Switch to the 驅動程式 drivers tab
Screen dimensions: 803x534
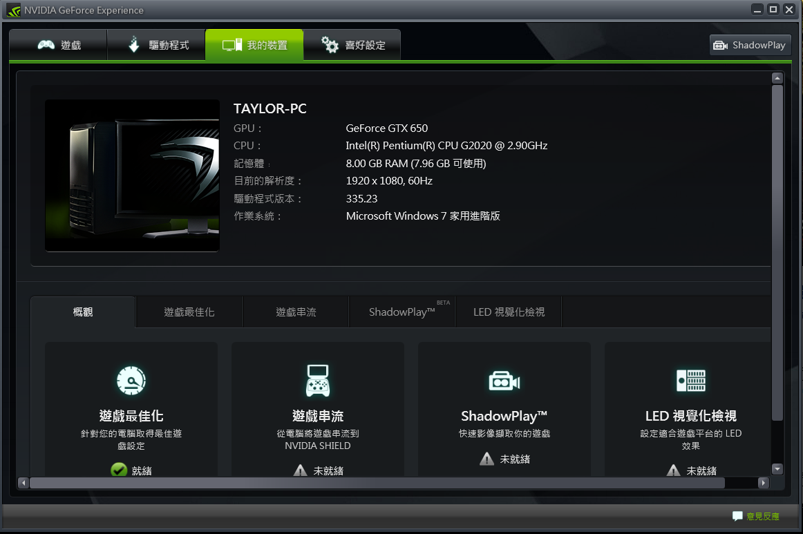[156, 45]
